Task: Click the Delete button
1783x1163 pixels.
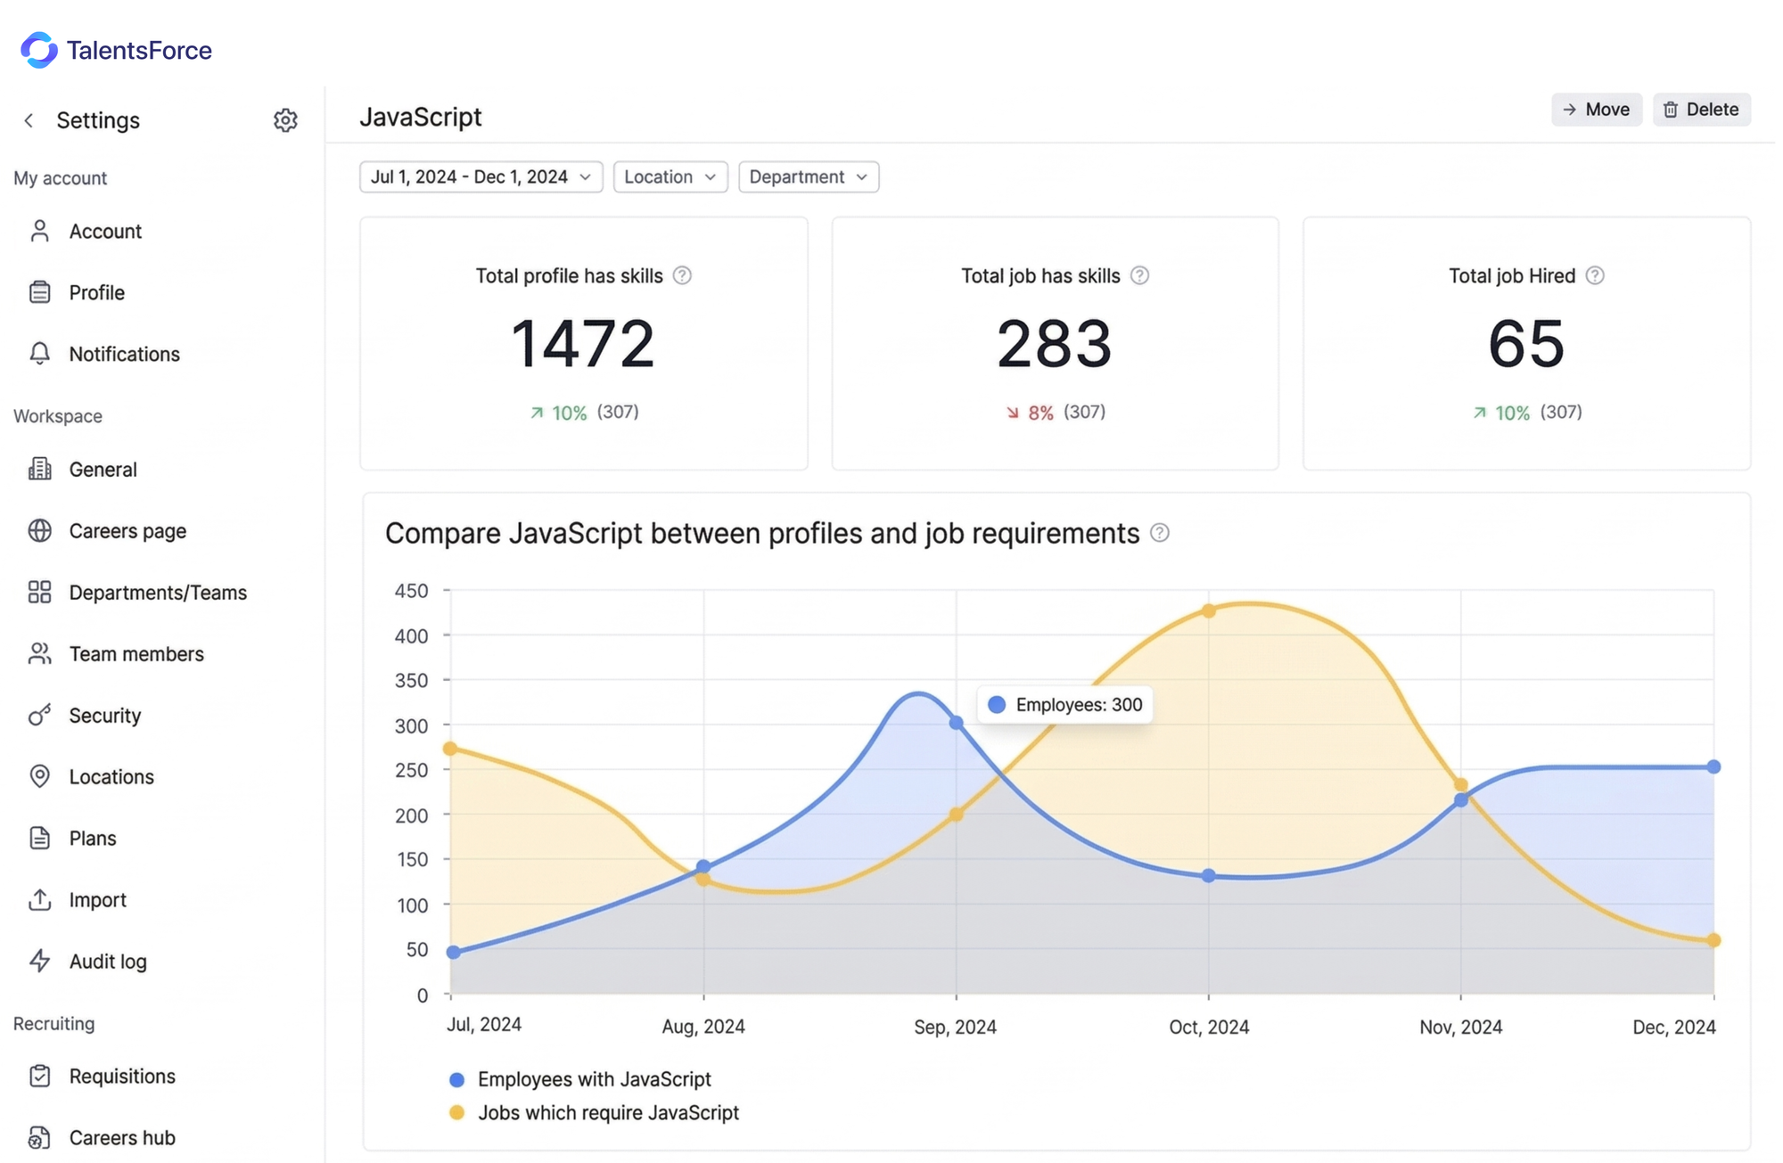Action: (1701, 110)
